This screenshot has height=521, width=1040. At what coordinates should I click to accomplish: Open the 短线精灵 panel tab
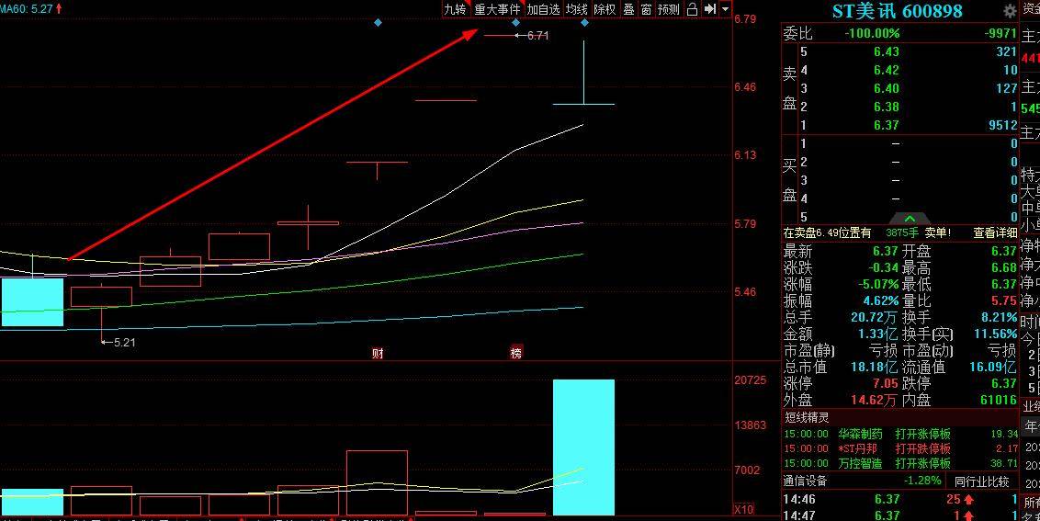[807, 418]
